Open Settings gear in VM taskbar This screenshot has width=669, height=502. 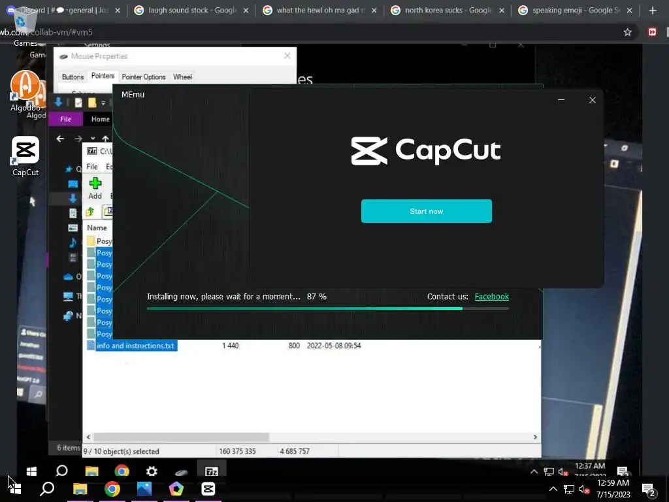tap(152, 471)
